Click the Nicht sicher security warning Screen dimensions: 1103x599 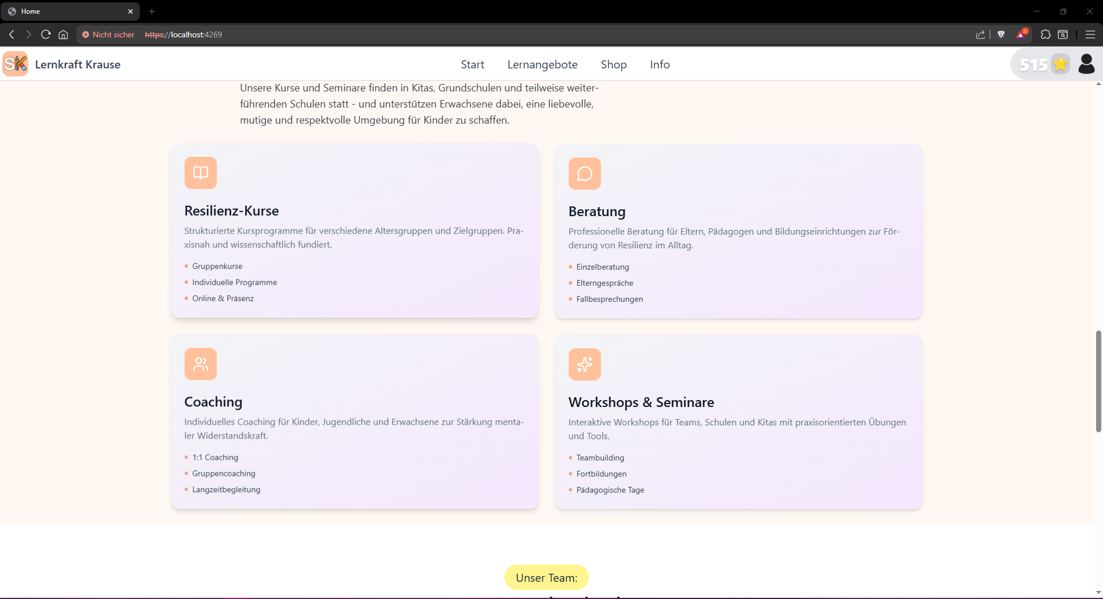tap(108, 34)
